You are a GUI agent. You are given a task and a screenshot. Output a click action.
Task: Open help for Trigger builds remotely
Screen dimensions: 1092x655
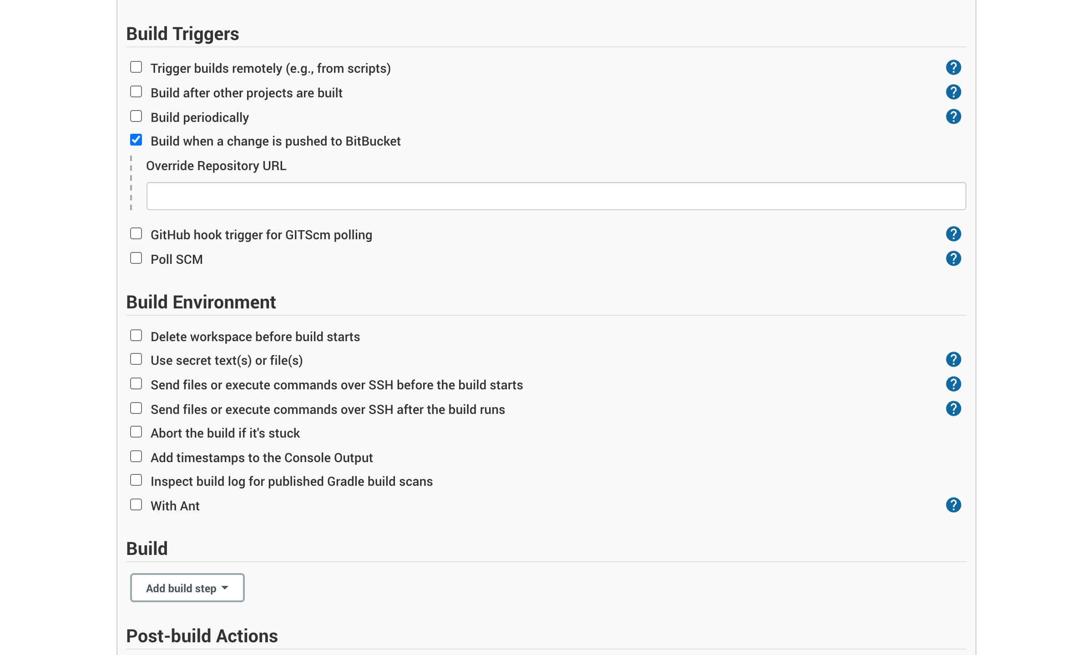(953, 67)
